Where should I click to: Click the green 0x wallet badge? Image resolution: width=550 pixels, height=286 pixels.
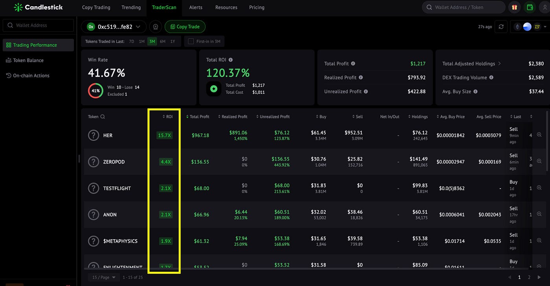point(91,27)
